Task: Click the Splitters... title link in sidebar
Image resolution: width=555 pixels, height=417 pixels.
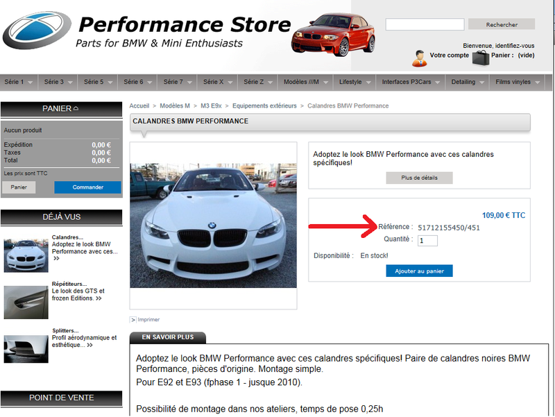Action: [x=65, y=331]
